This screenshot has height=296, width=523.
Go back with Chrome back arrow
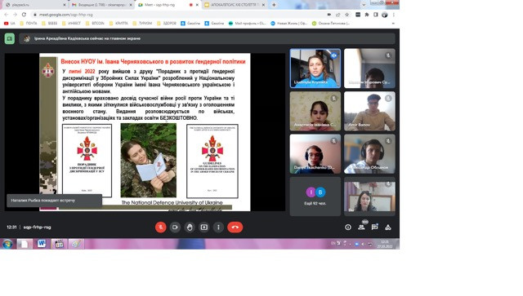(x=6, y=15)
